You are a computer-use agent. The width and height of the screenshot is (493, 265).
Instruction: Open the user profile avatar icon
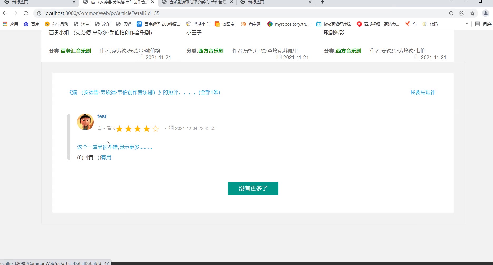click(485, 13)
